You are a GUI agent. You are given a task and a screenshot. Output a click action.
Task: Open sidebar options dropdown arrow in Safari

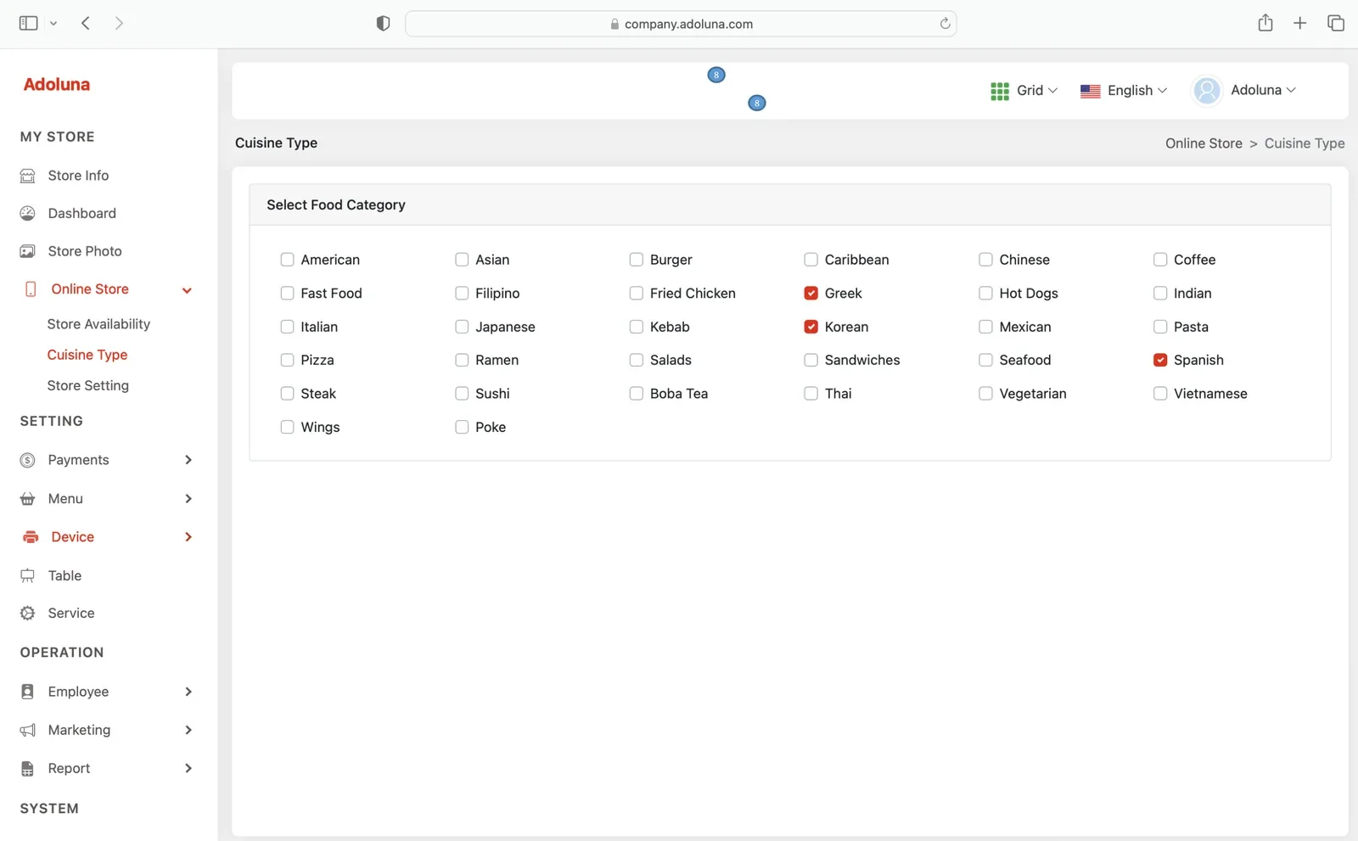coord(53,24)
